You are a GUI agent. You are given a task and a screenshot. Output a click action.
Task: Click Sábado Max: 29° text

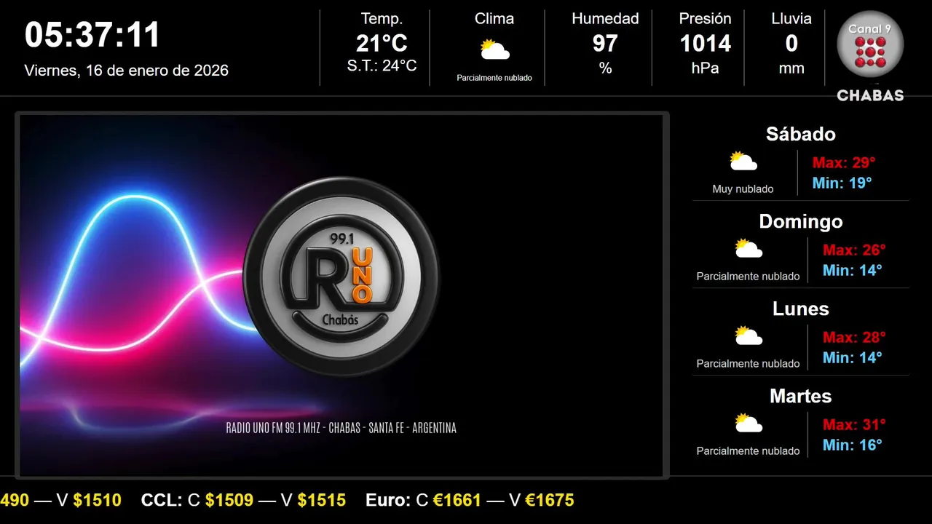[844, 162]
